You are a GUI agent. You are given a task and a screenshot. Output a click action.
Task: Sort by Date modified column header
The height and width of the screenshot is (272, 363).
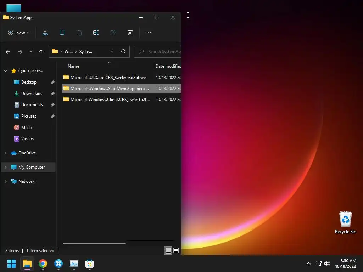(168, 66)
